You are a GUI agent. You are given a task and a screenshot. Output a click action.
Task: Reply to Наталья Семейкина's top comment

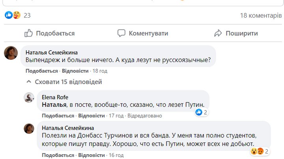pyautogui.click(x=75, y=71)
